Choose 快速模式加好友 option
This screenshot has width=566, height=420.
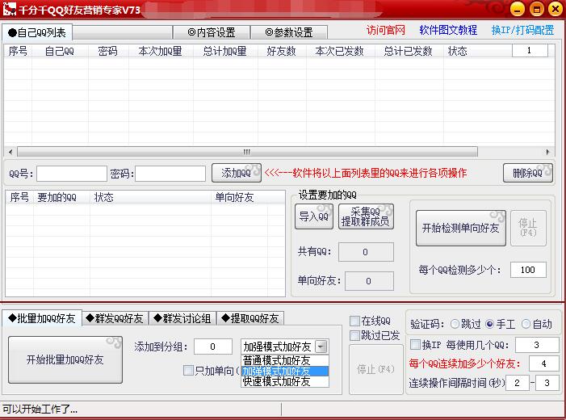[x=284, y=381]
